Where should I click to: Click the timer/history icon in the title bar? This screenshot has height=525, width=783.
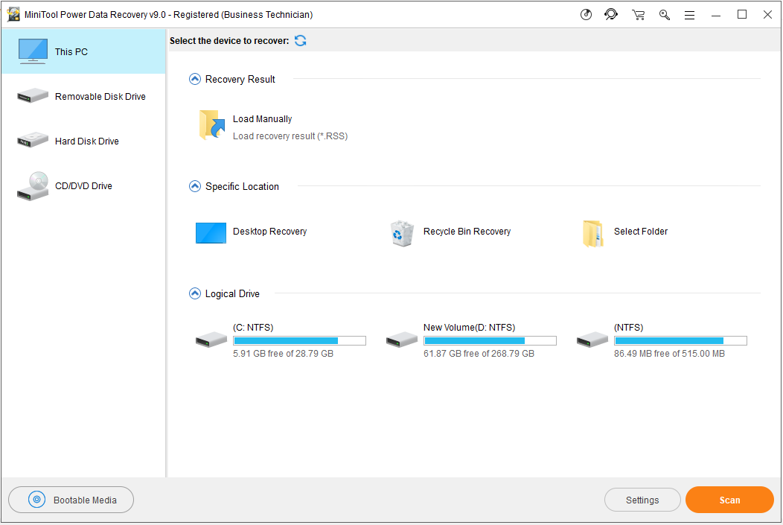[586, 14]
